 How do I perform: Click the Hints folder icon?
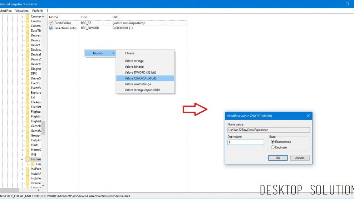pyautogui.click(x=28, y=145)
